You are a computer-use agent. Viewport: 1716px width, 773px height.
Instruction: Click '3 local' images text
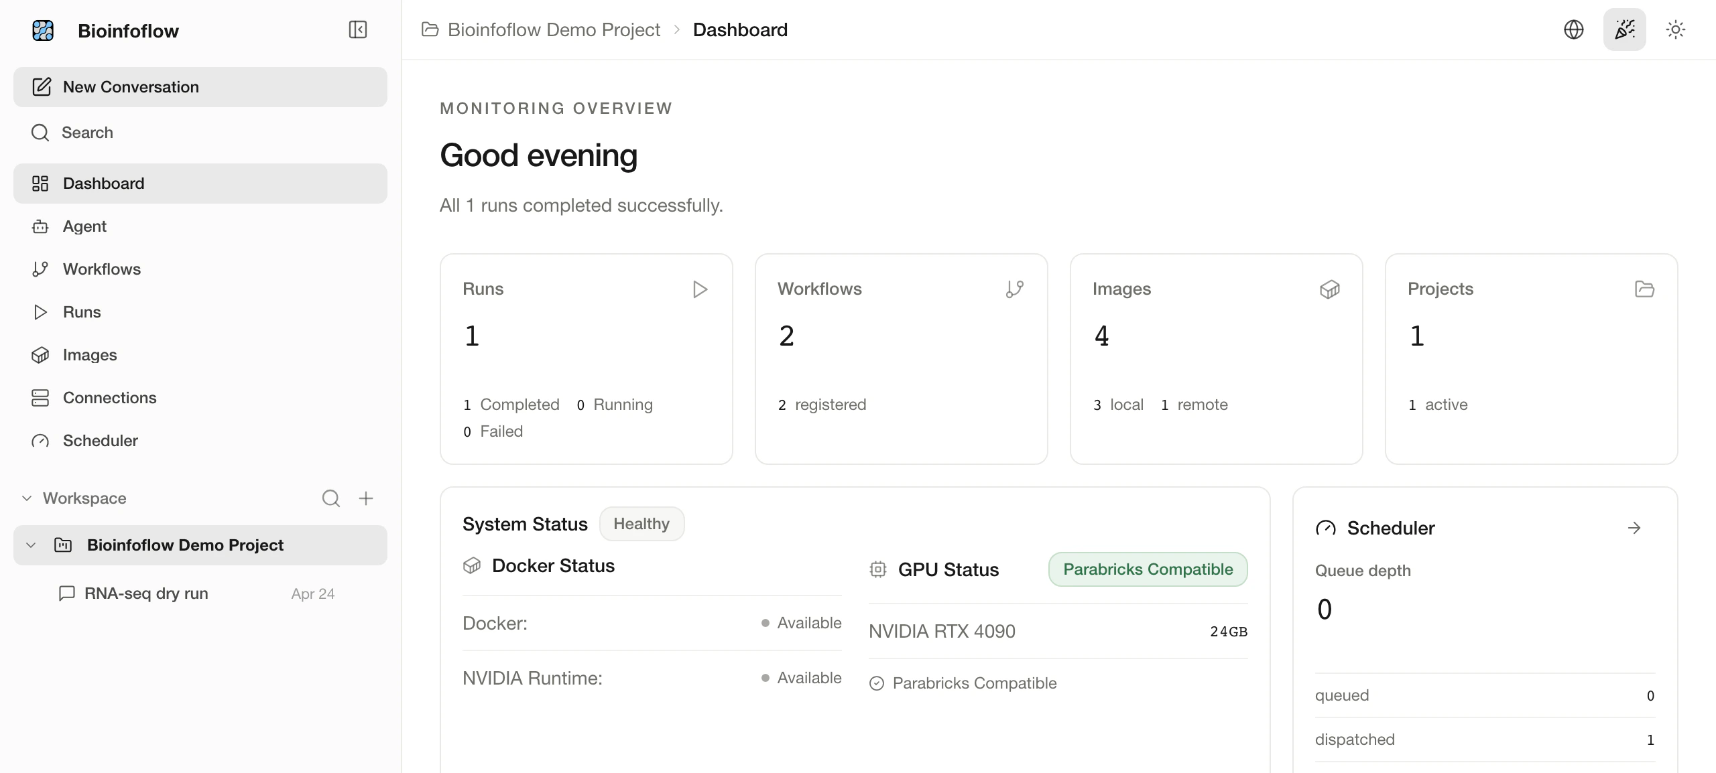(1118, 405)
